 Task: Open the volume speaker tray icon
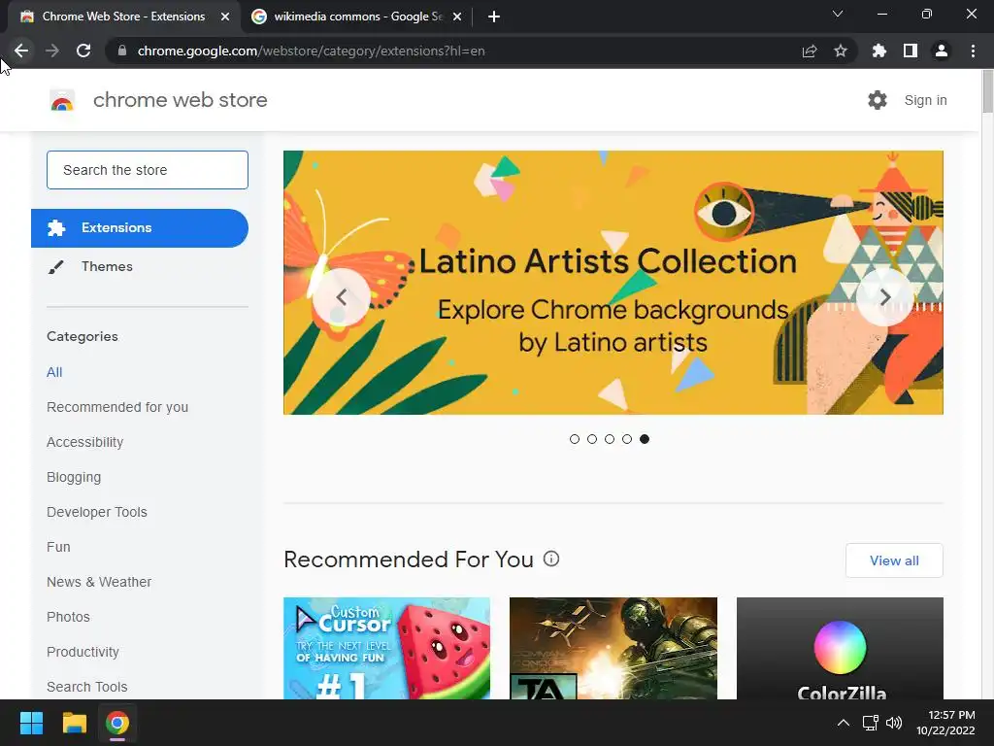[894, 723]
